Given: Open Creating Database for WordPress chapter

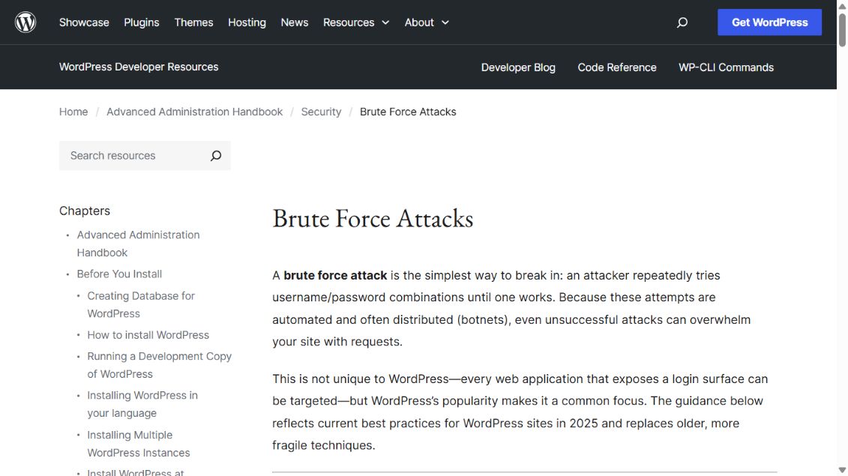Looking at the screenshot, I should pyautogui.click(x=141, y=304).
